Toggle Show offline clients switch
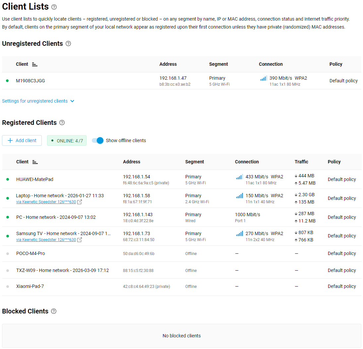The height and width of the screenshot is (349, 363). coord(97,140)
